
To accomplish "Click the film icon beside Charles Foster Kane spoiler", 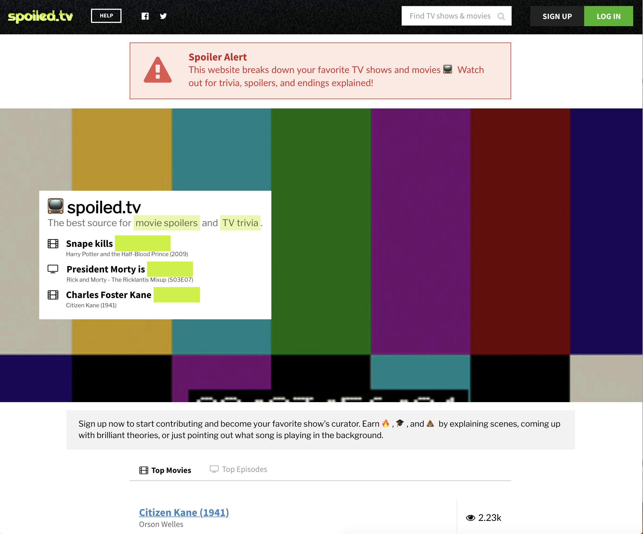I will 54,295.
